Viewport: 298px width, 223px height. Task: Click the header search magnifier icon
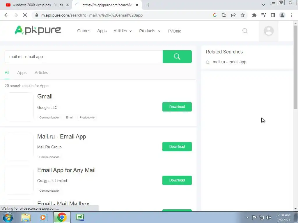[x=245, y=31]
